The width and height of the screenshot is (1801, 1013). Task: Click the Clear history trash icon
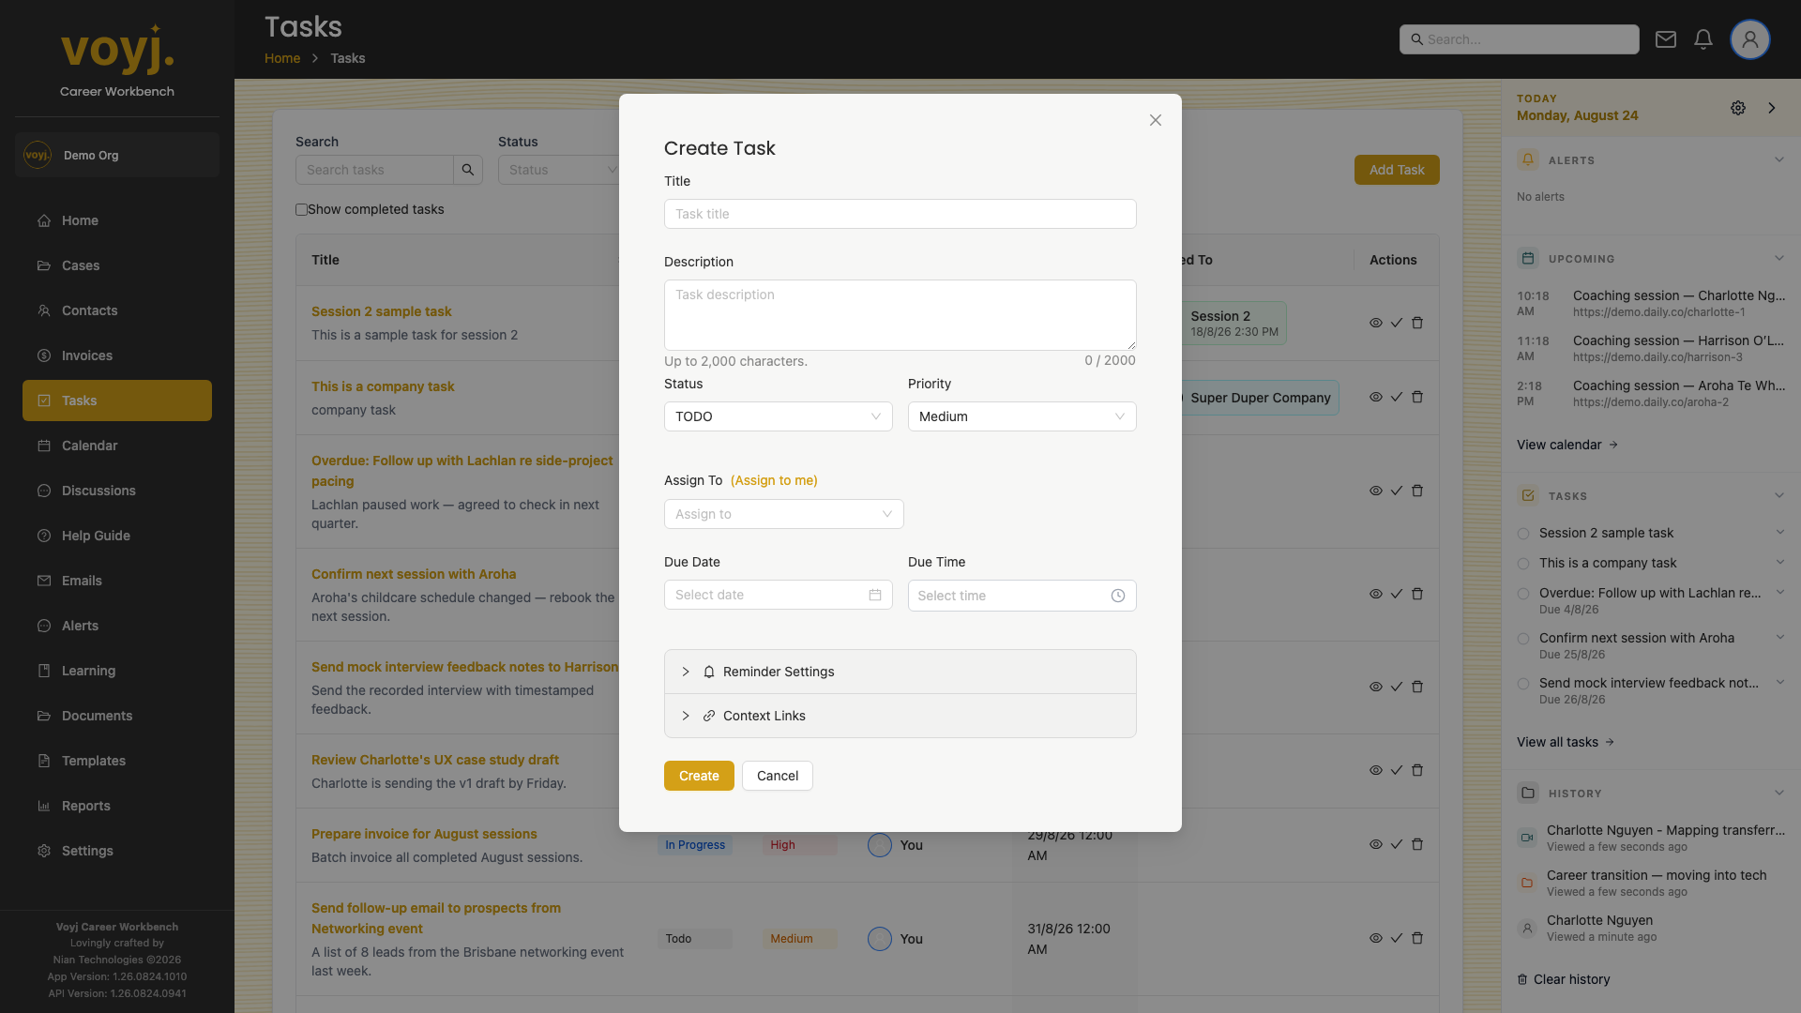pos(1522,979)
